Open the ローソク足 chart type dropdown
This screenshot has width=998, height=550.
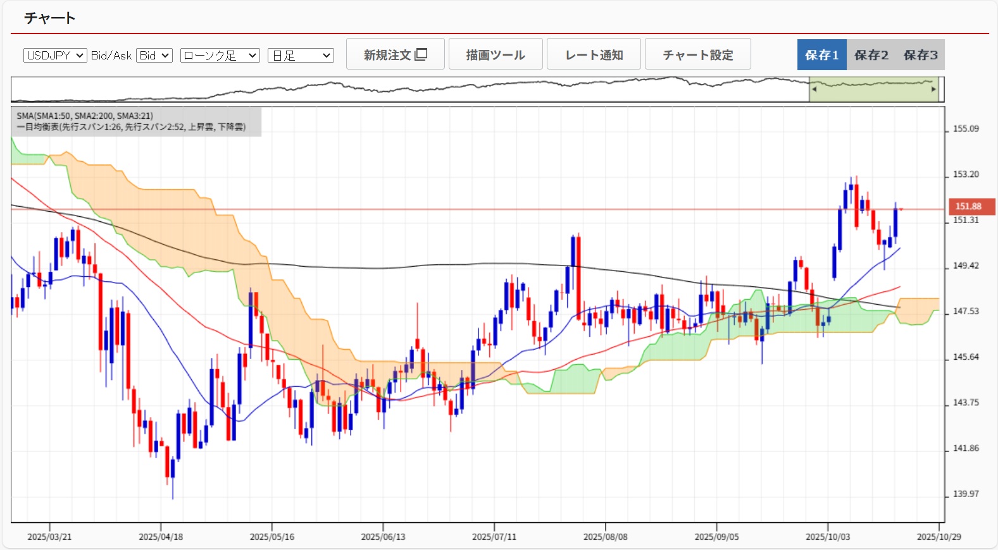(220, 56)
